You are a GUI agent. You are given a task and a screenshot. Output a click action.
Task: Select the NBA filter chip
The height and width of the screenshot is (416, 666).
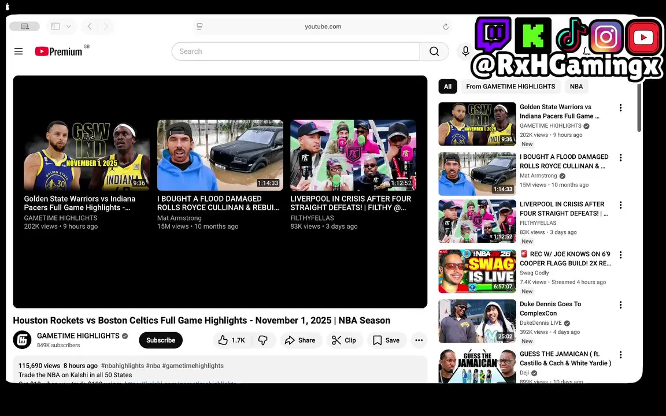pyautogui.click(x=576, y=86)
